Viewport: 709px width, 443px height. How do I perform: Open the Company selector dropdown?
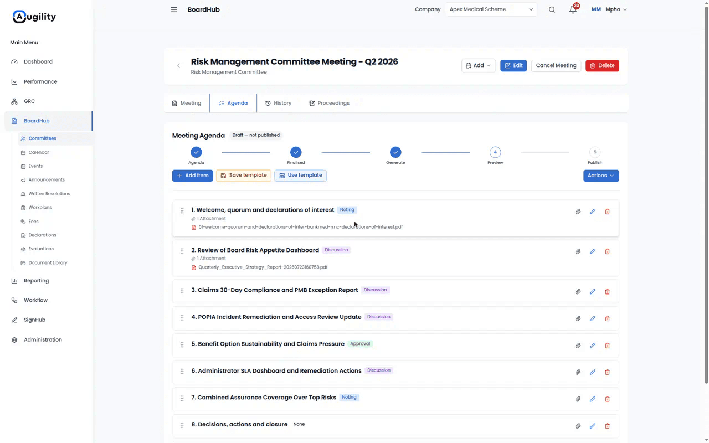491,9
